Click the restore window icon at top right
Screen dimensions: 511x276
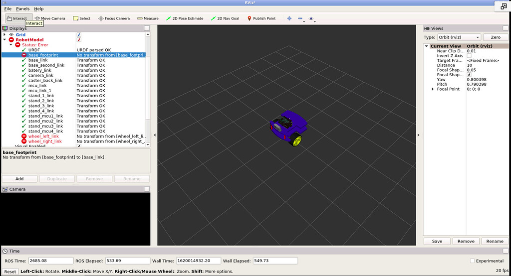click(504, 6)
